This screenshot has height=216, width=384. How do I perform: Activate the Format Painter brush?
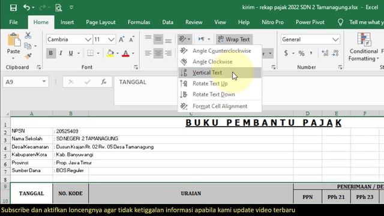(28, 56)
